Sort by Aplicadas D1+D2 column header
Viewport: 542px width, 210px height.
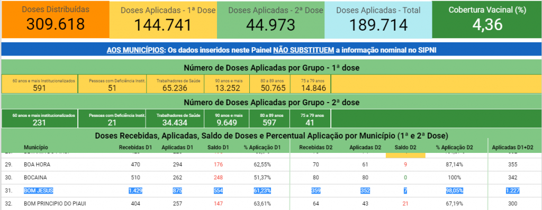pyautogui.click(x=513, y=148)
